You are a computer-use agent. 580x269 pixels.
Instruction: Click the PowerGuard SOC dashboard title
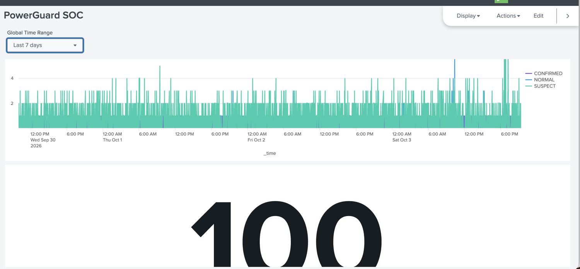[x=44, y=15]
